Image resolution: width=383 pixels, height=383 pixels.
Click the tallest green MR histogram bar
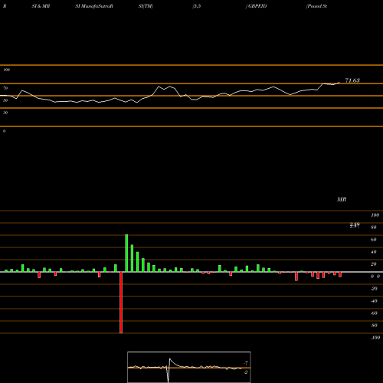point(126,253)
